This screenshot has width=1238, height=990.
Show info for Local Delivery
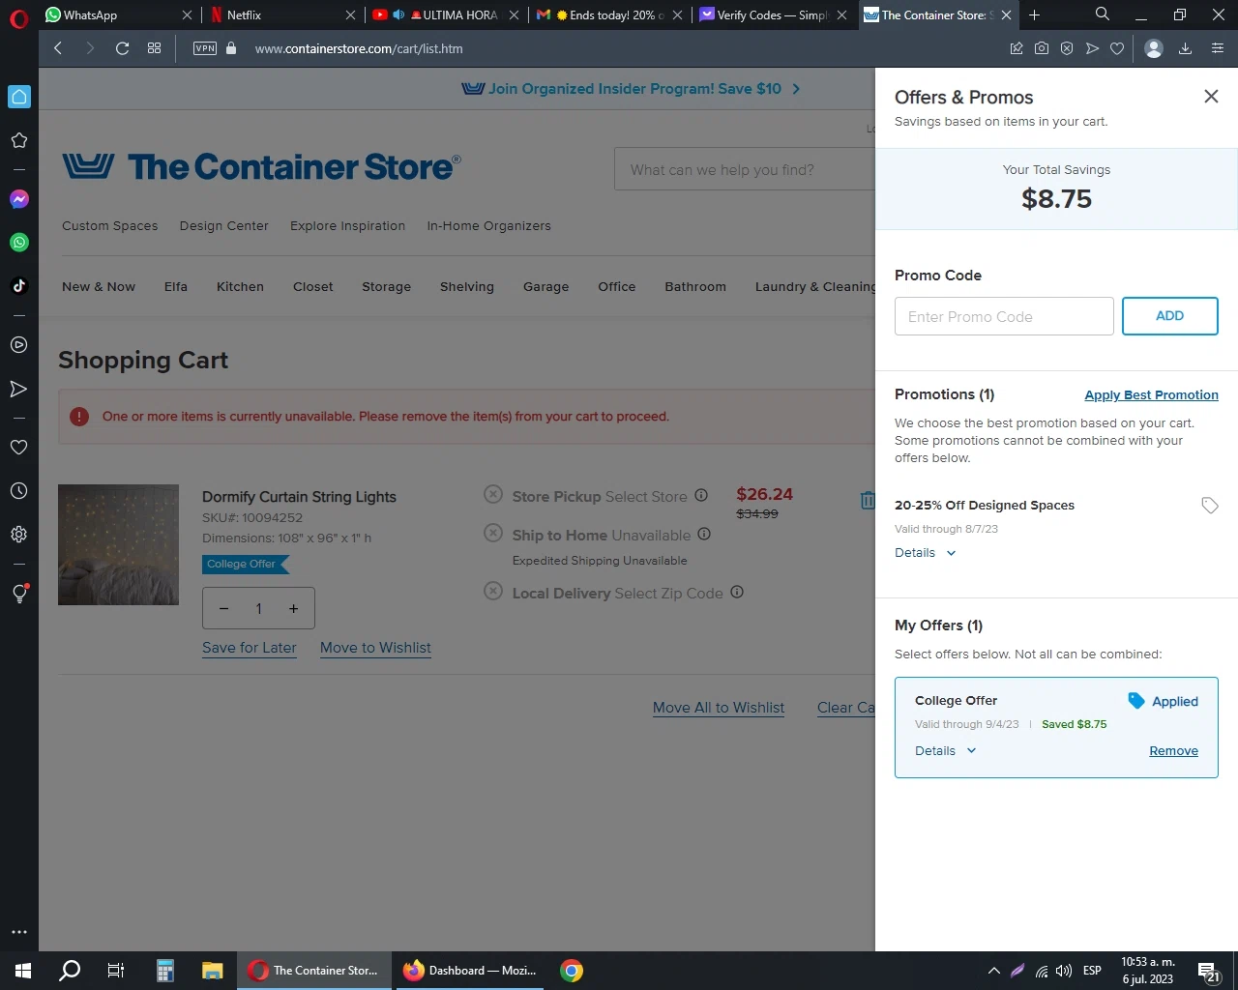(x=737, y=592)
